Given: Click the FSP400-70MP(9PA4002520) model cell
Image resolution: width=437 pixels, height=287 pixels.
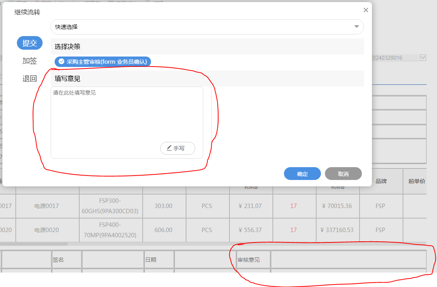Looking at the screenshot, I should (x=111, y=230).
